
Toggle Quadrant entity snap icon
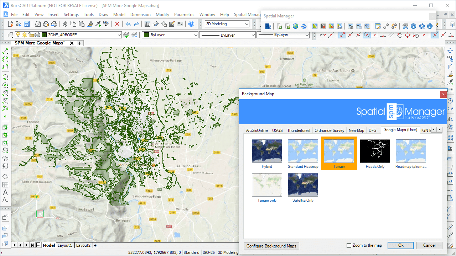click(408, 35)
